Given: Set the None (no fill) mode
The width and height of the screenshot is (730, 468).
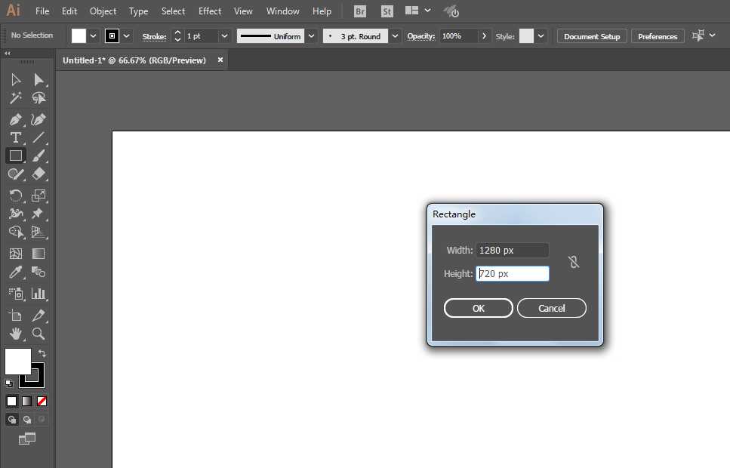Looking at the screenshot, I should coord(42,401).
